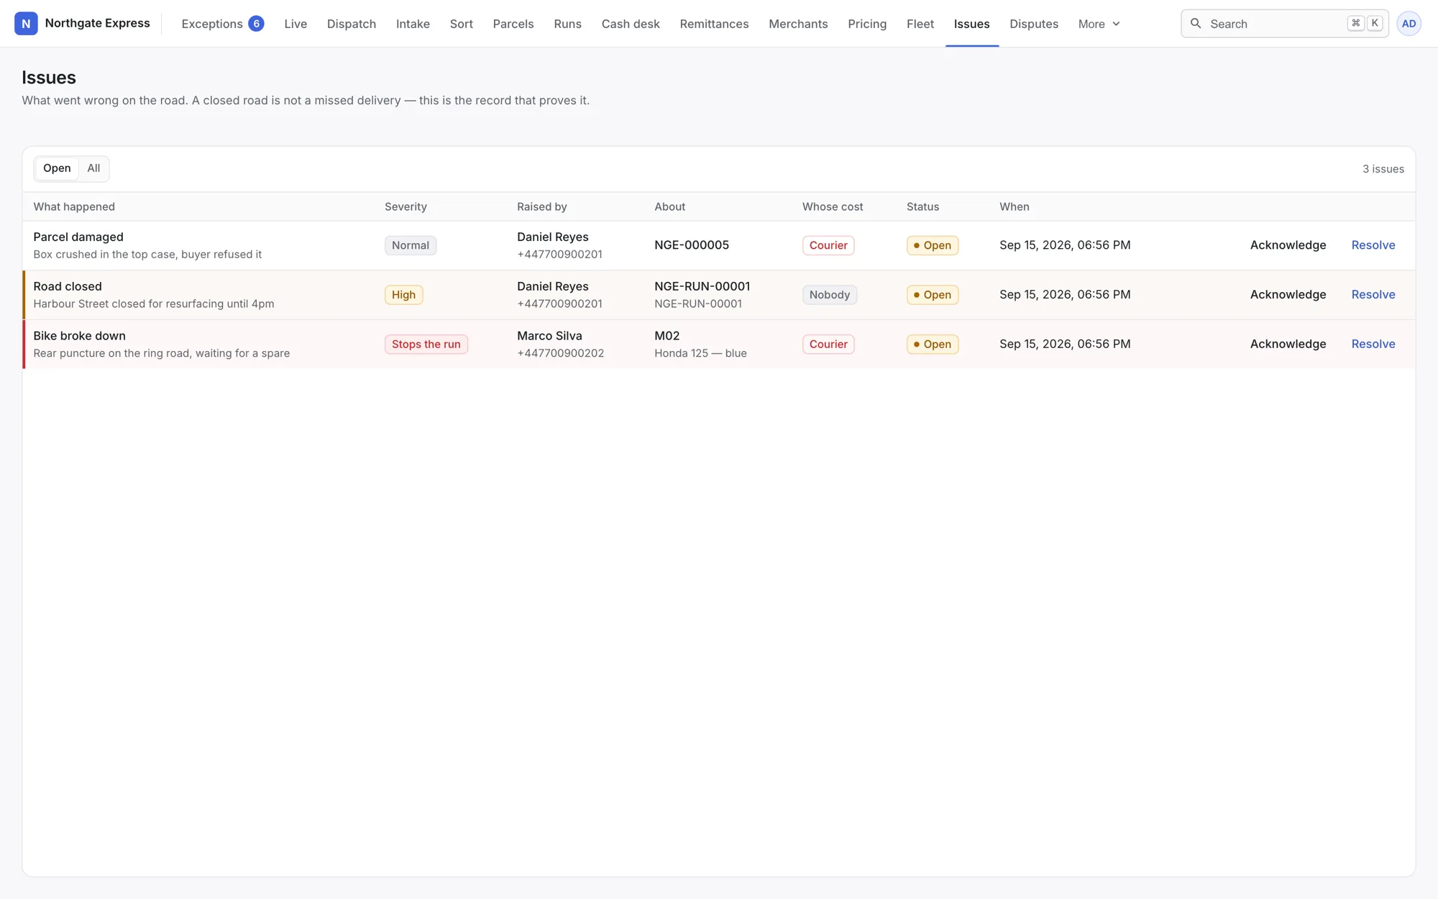Viewport: 1438px width, 899px height.
Task: Select the Open filter toggle
Action: coord(57,168)
